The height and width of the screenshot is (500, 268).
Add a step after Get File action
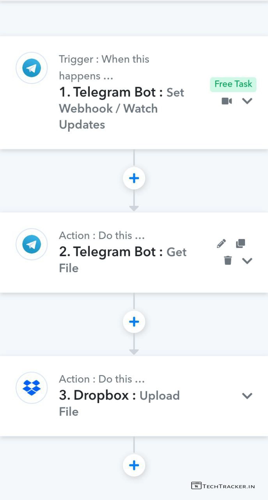point(134,321)
